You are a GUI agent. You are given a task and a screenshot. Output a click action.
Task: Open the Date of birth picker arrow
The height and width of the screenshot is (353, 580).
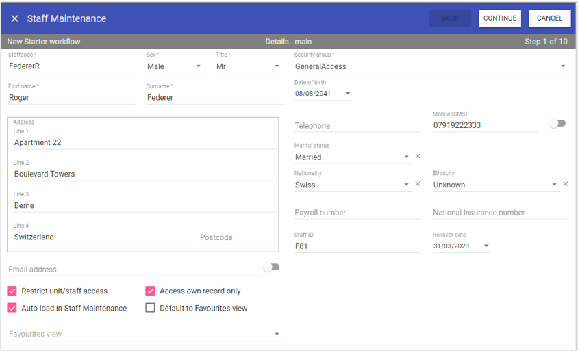point(348,94)
